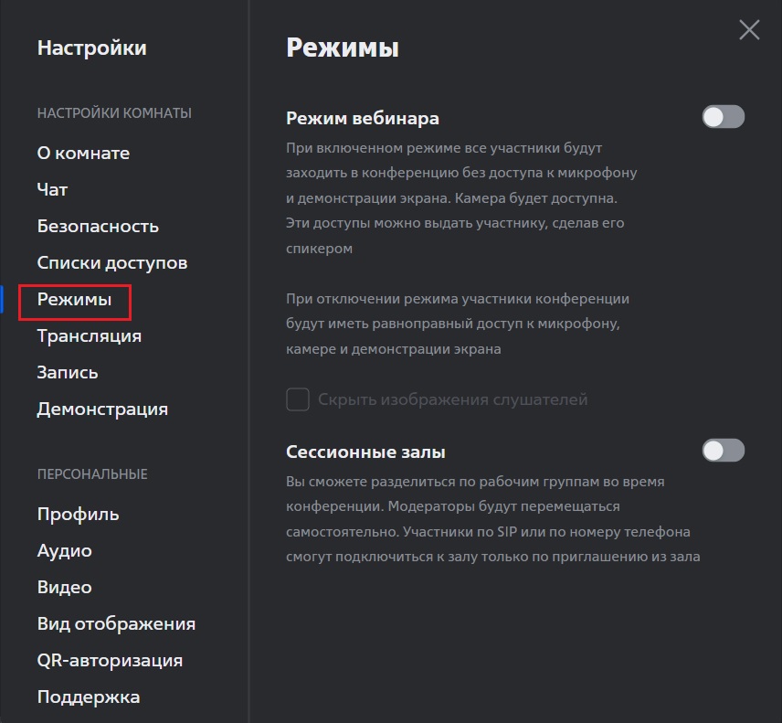Open QR-авторизация settings

(x=110, y=660)
